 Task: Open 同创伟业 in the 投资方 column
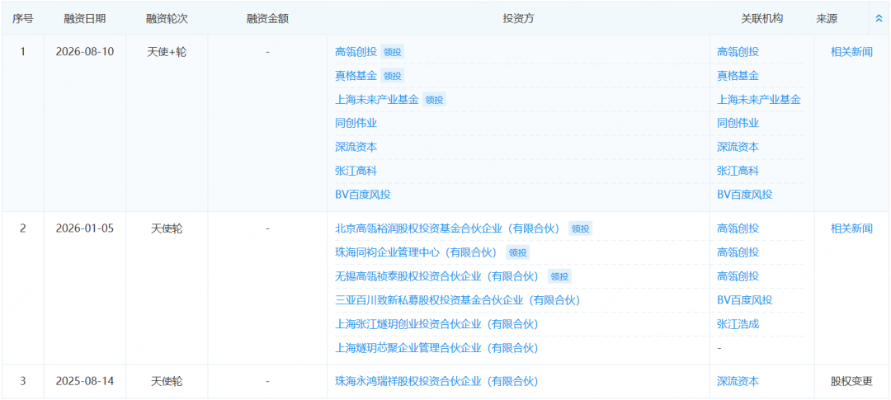(356, 123)
